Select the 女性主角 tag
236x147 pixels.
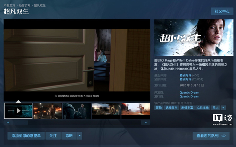click(203, 107)
